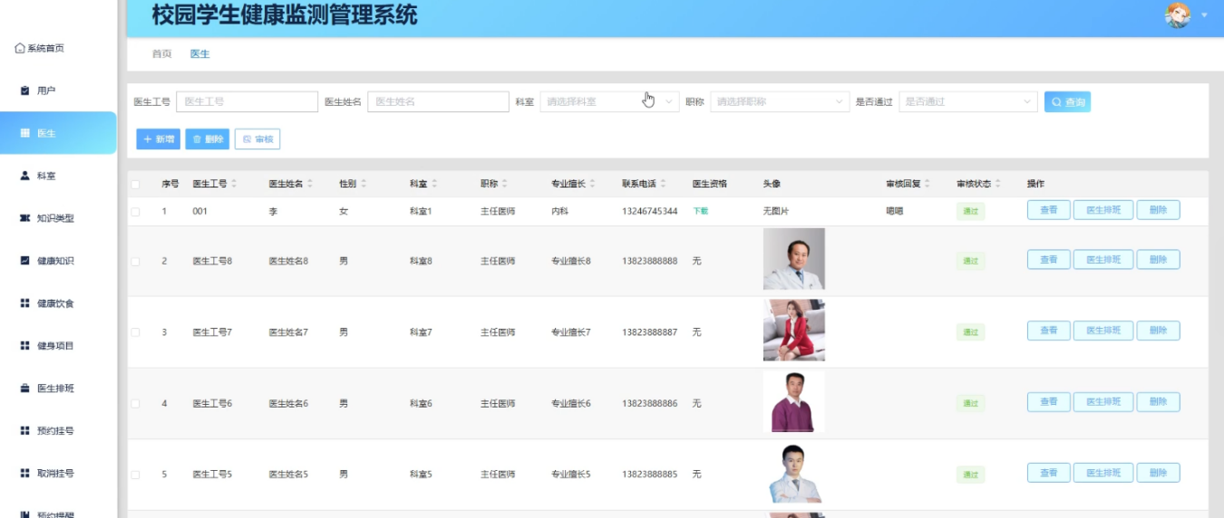Screen dimensions: 1224x518
Task: Click 医生排班 button for 医生姓名6
Action: pos(1103,402)
